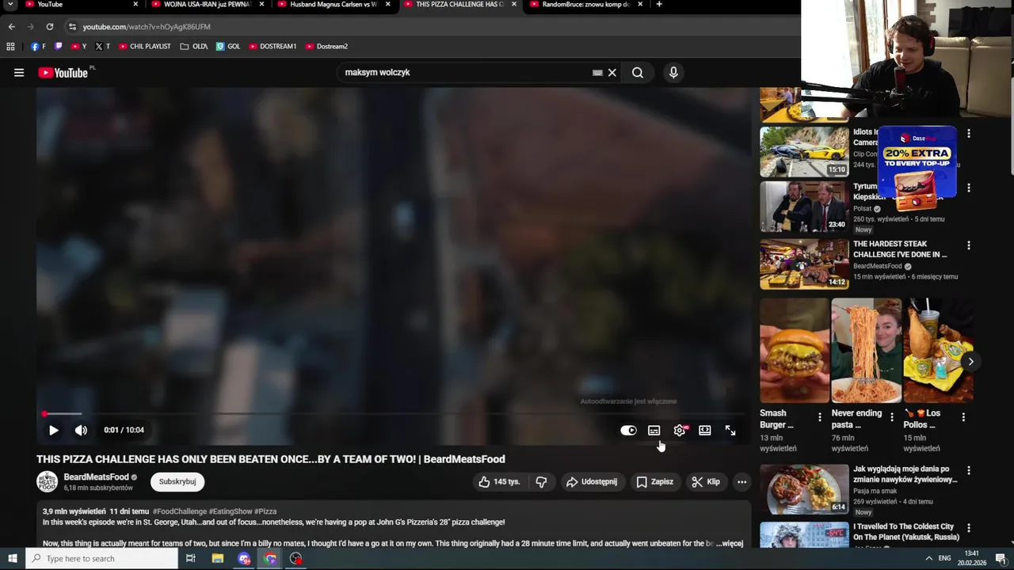Click the address bar URL

tap(147, 27)
